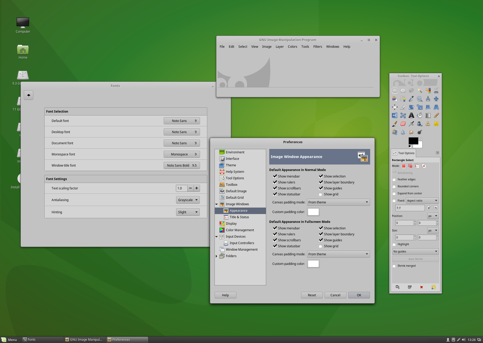This screenshot has height=343, width=483.
Task: Select the Cage Transform tool
Action: (x=403, y=115)
